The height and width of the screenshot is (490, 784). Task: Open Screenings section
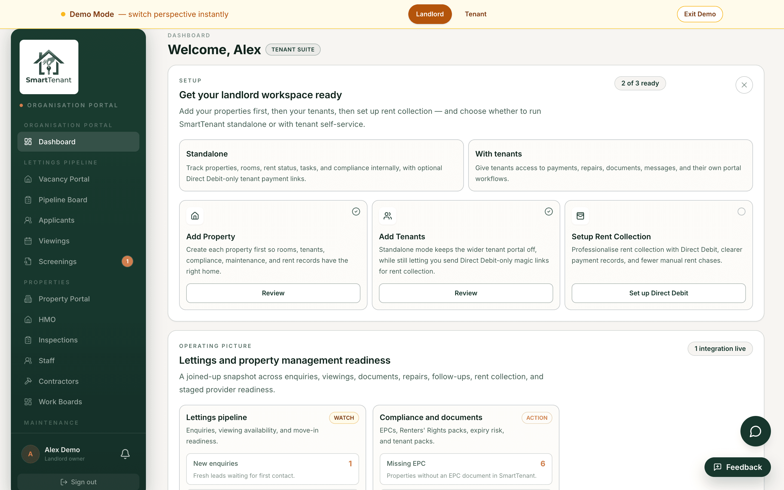(x=78, y=261)
